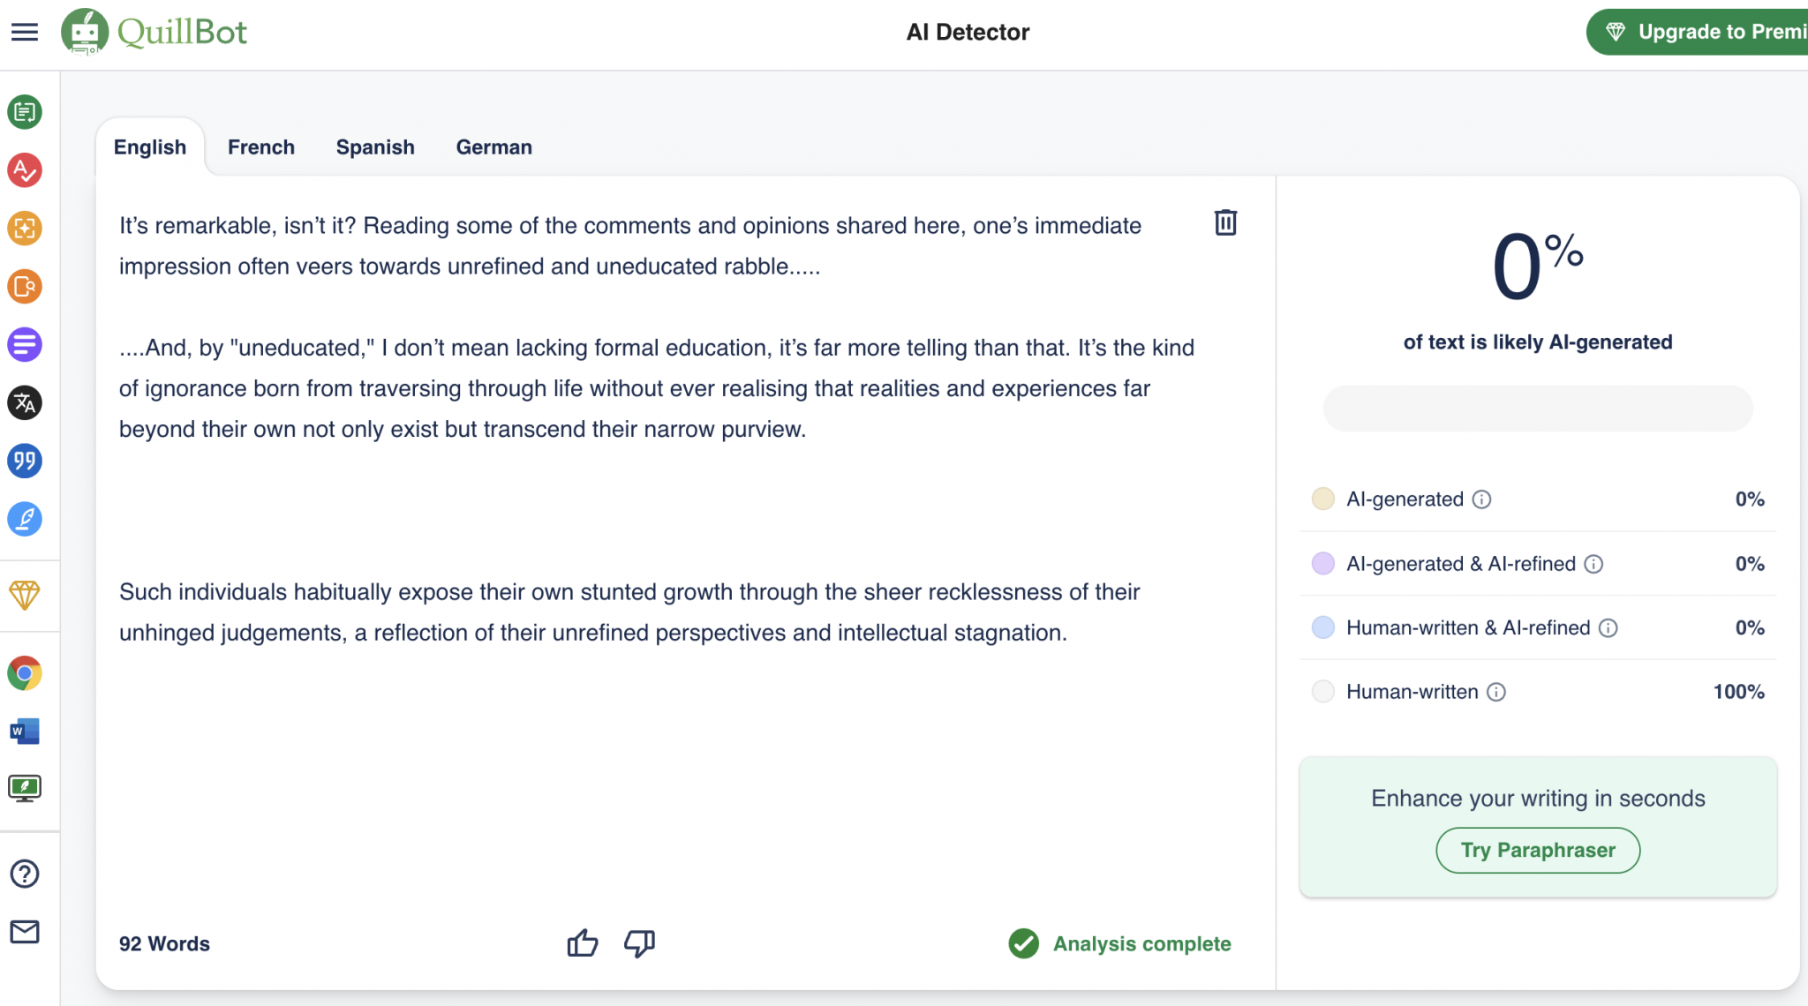1808x1006 pixels.
Task: Switch to the German language tab
Action: [493, 147]
